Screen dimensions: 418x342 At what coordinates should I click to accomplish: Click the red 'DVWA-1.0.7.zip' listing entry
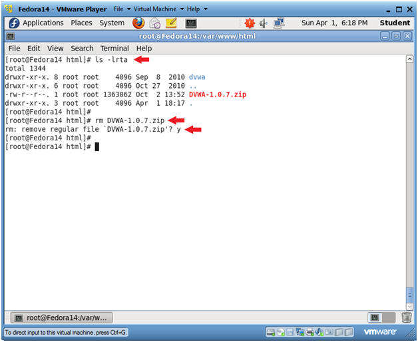tap(218, 94)
